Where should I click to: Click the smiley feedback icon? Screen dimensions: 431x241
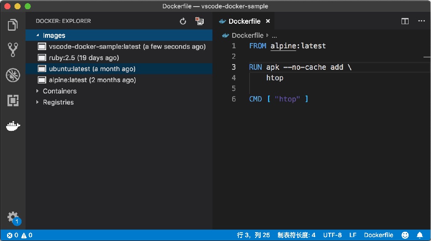pyautogui.click(x=405, y=235)
